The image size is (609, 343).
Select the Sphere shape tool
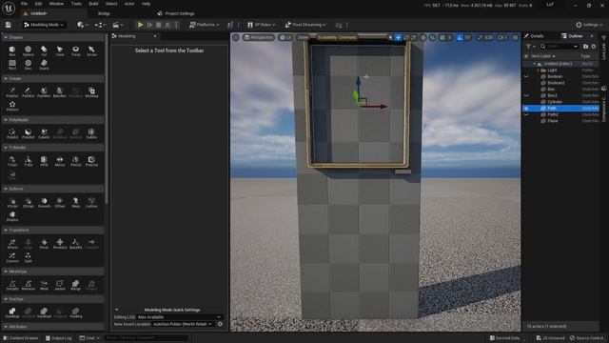(28, 50)
